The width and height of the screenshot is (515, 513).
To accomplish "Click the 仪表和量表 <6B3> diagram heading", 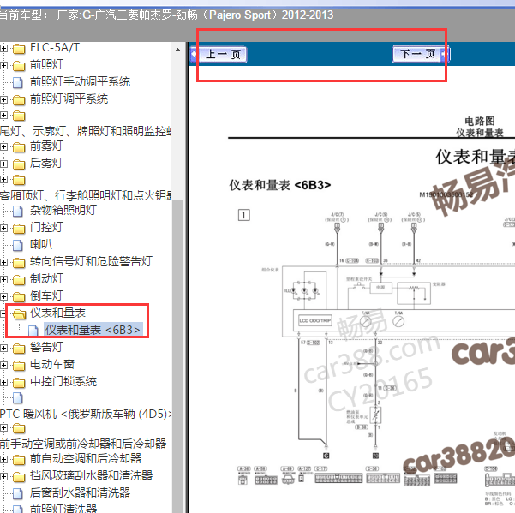I will 280,186.
